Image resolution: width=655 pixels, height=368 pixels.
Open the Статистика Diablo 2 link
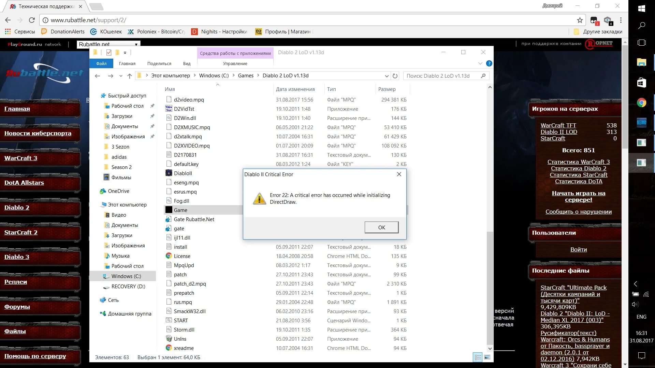[x=578, y=168]
